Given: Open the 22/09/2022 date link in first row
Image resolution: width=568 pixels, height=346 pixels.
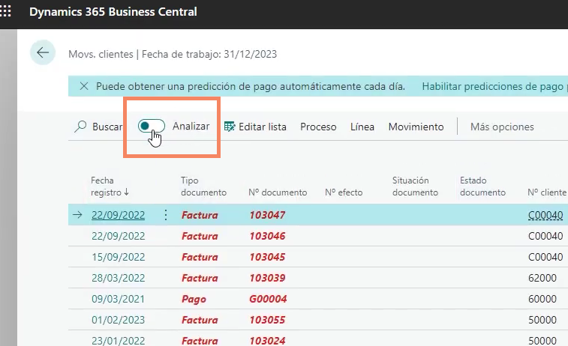Looking at the screenshot, I should 118,215.
